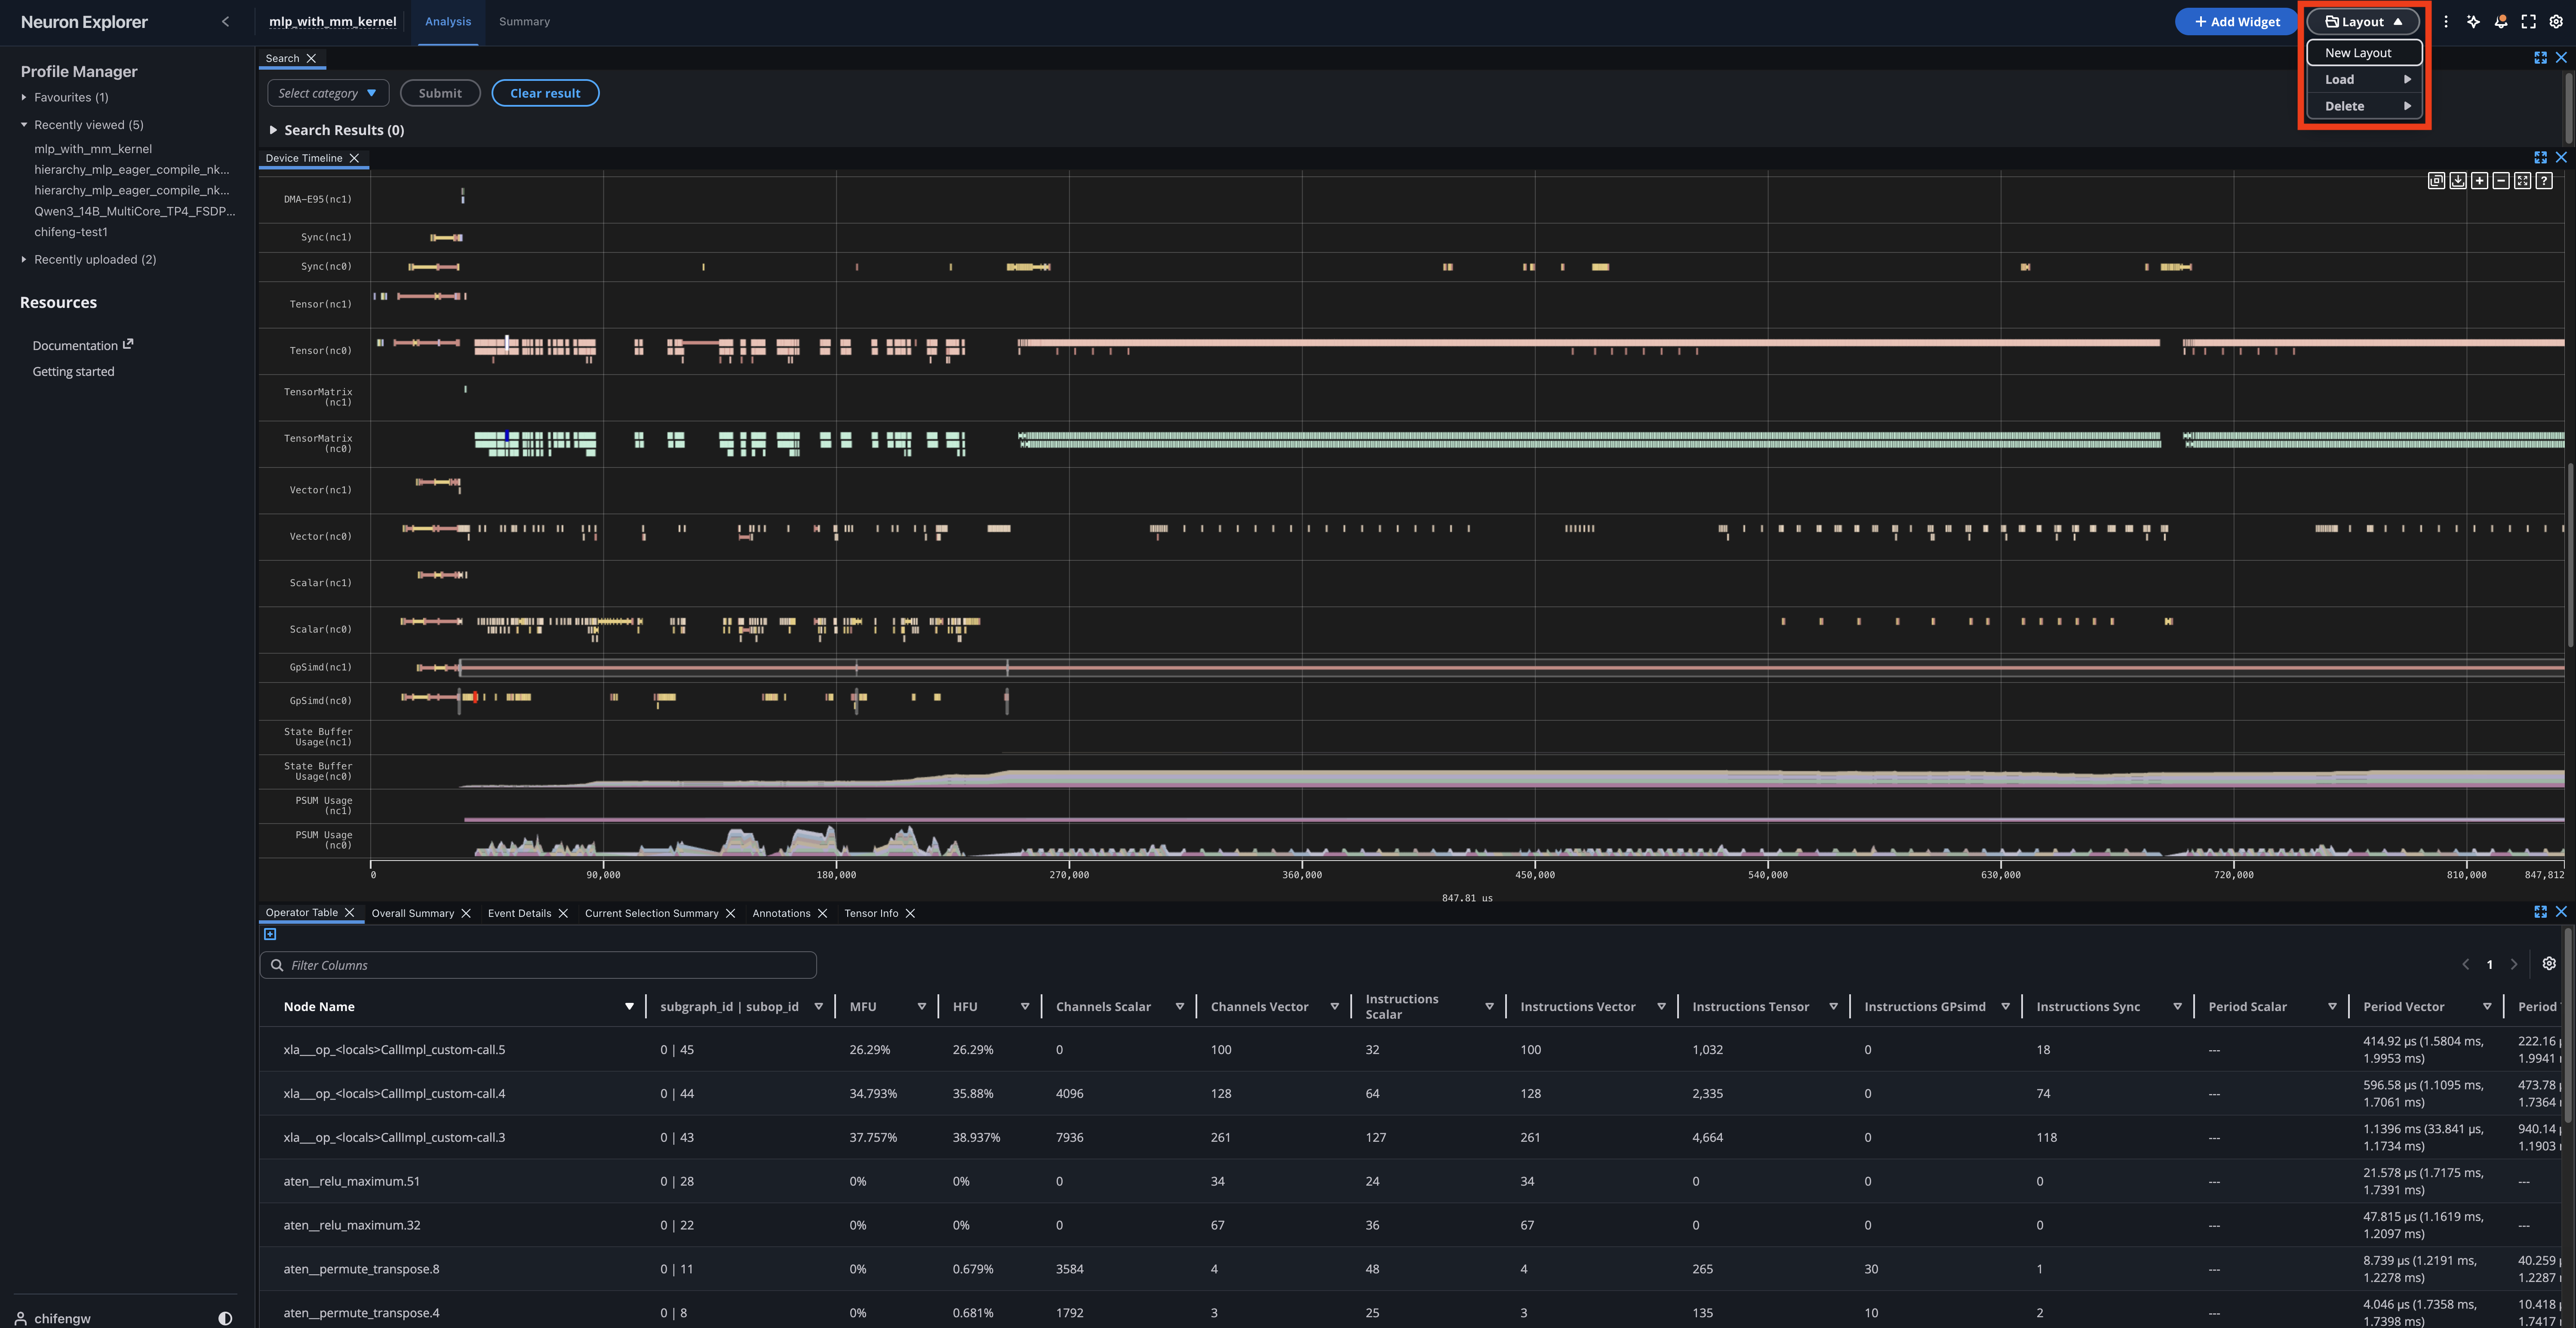Open the timeline help question mark
The height and width of the screenshot is (1328, 2576).
click(2544, 181)
